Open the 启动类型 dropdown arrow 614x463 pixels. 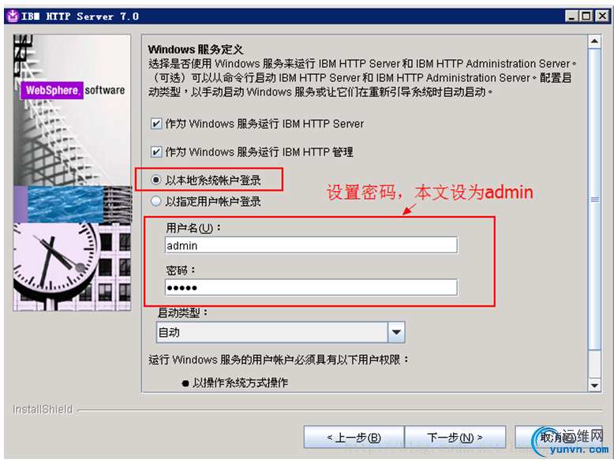point(396,332)
